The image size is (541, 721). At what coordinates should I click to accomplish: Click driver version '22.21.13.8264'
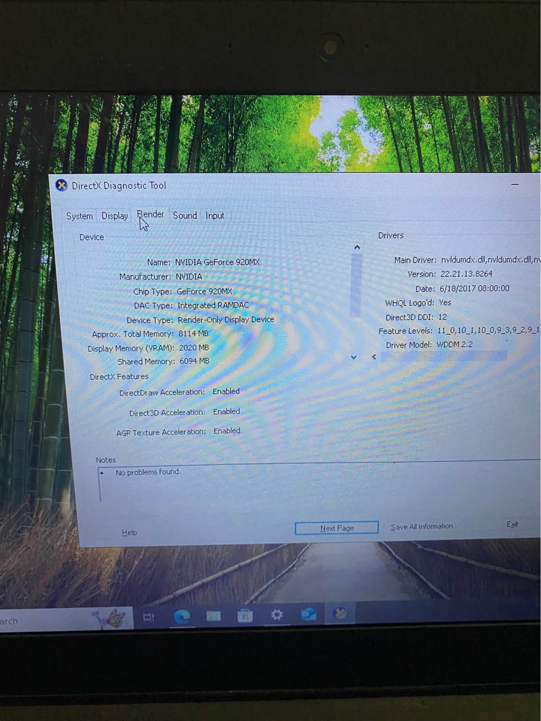pos(467,274)
